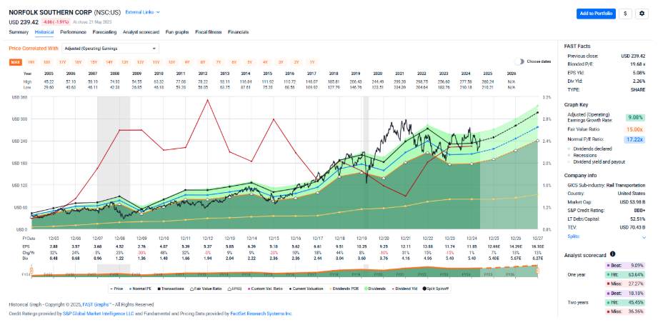663x335 pixels.
Task: Click the Blended P/E value 19.68 x
Action: (x=637, y=64)
